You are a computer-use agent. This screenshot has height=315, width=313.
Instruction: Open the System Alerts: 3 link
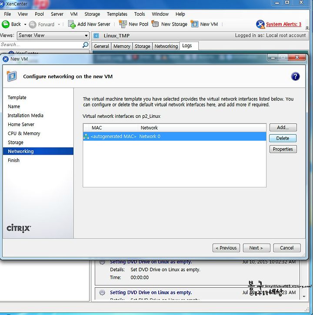[x=283, y=24]
